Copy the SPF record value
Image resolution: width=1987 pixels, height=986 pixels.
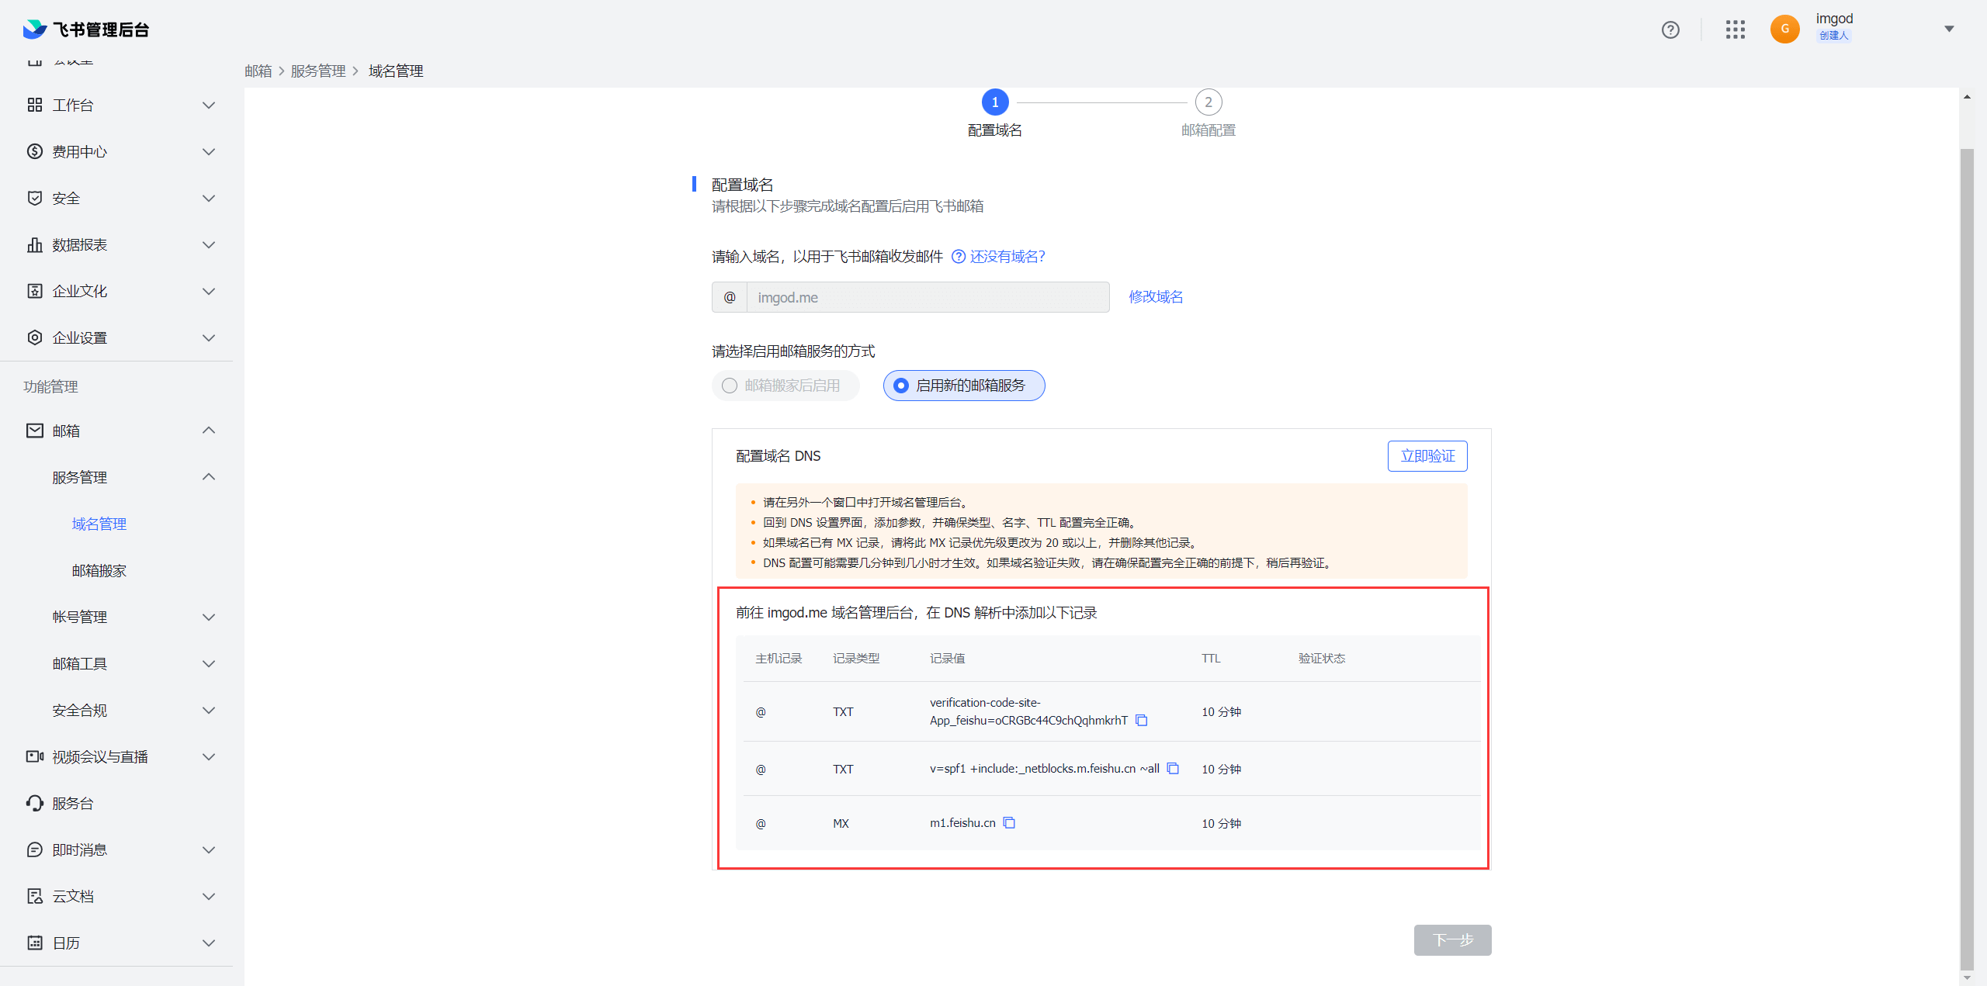(1173, 769)
